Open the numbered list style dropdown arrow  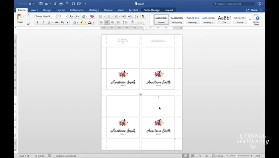click(x=112, y=16)
